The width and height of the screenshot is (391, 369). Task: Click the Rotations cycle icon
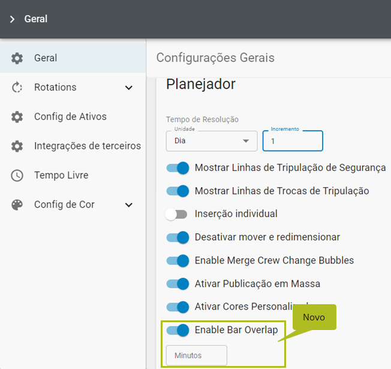(x=17, y=88)
